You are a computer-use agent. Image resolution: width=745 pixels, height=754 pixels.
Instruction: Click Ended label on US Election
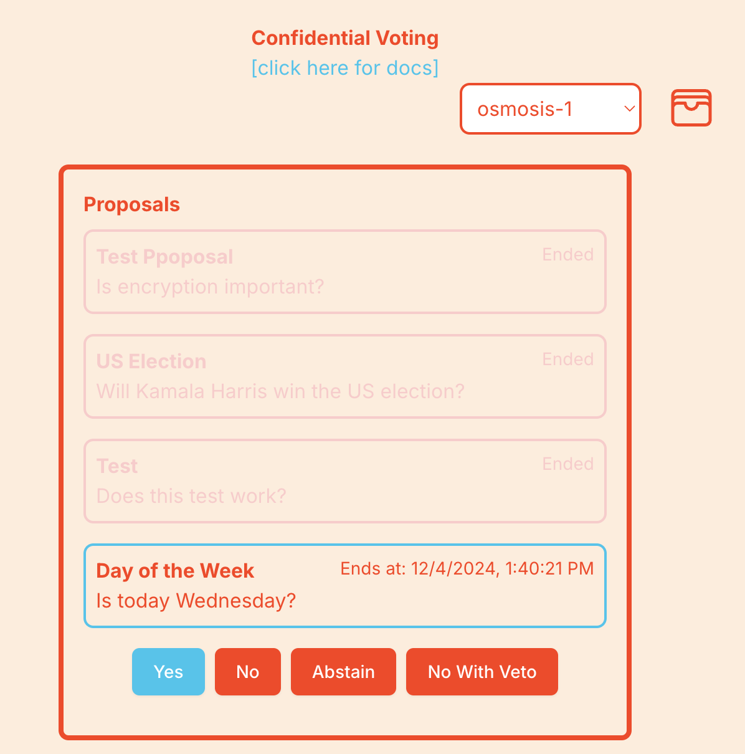point(567,359)
